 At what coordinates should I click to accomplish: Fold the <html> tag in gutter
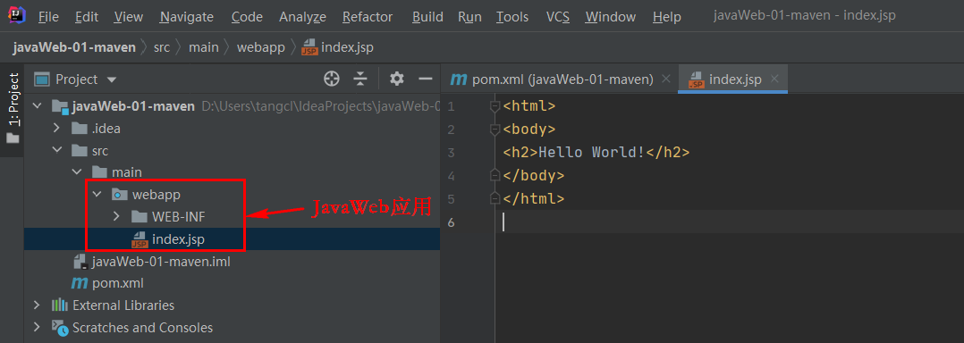tap(494, 106)
